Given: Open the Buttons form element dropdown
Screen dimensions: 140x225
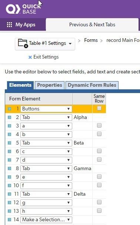Looking at the screenshot, I should (46, 109).
